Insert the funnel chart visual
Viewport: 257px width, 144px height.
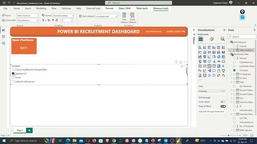[205, 57]
